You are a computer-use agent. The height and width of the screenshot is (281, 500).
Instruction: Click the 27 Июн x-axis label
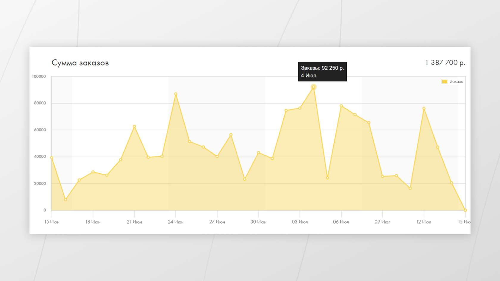(217, 222)
